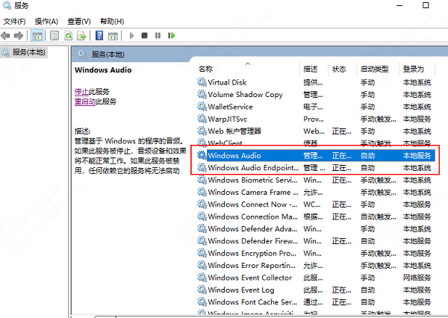This screenshot has width=448, height=318.
Task: Select the Windows Connection Manager service
Action: (x=252, y=216)
